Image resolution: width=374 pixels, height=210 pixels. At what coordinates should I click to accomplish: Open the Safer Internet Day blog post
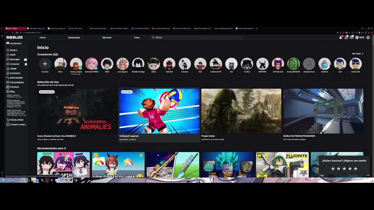[16, 113]
